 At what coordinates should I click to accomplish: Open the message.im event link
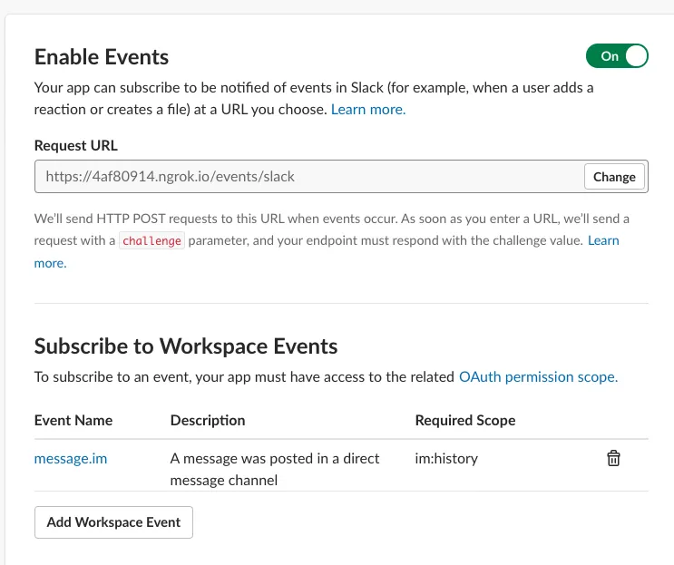point(71,458)
